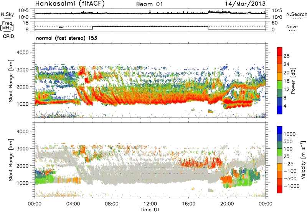
Task: Click the orange velocity patch near 20:00
Action: point(226,179)
